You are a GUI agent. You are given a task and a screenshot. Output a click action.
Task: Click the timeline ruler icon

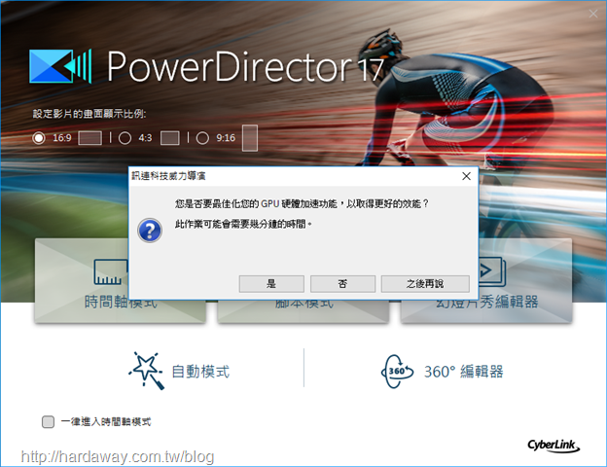[111, 271]
